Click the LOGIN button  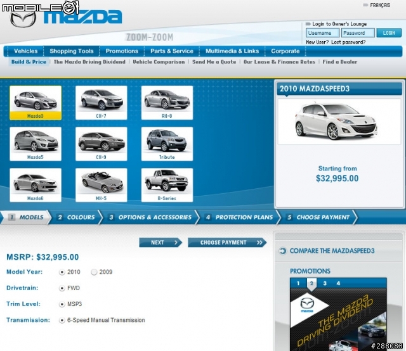tap(389, 33)
